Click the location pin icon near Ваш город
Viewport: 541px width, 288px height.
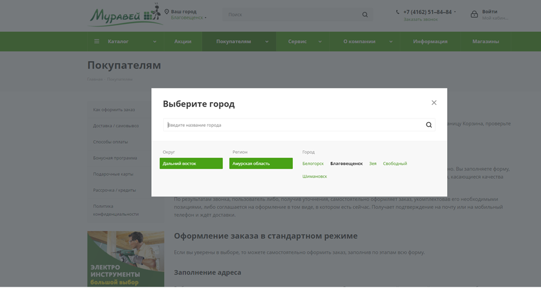pyautogui.click(x=167, y=12)
